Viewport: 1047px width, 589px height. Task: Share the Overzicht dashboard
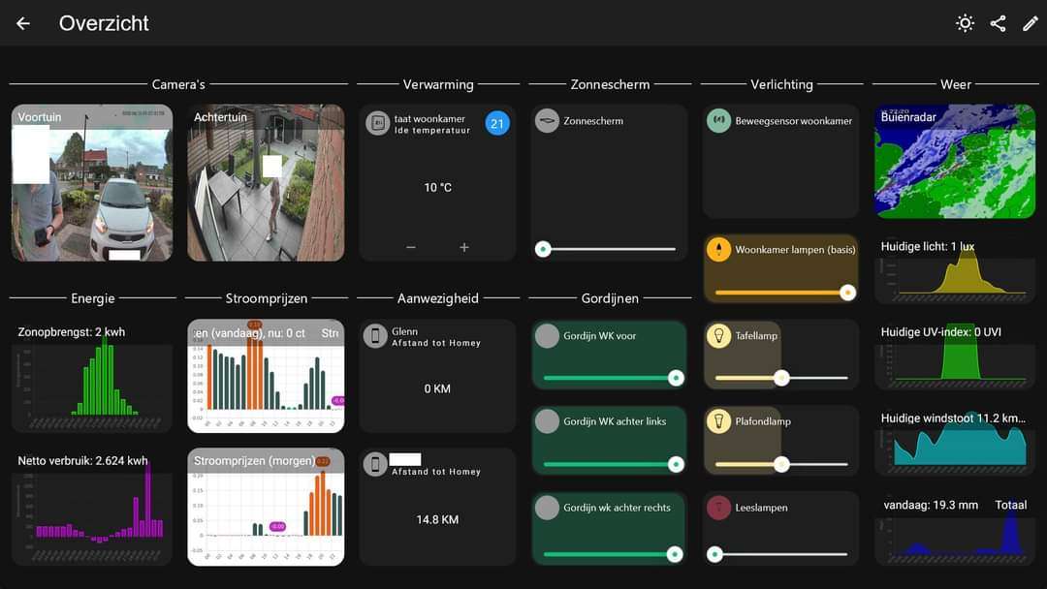[999, 23]
